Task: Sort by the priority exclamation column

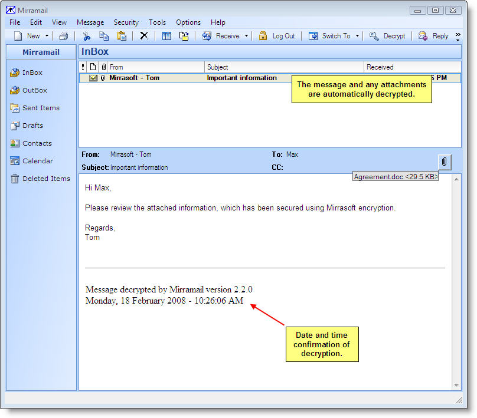Action: click(x=83, y=67)
